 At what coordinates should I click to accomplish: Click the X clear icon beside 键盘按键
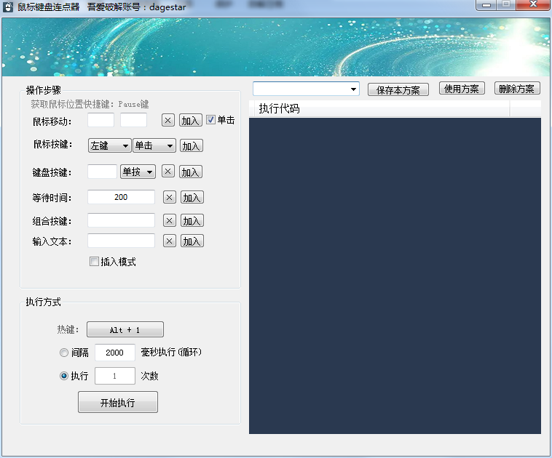click(x=167, y=172)
